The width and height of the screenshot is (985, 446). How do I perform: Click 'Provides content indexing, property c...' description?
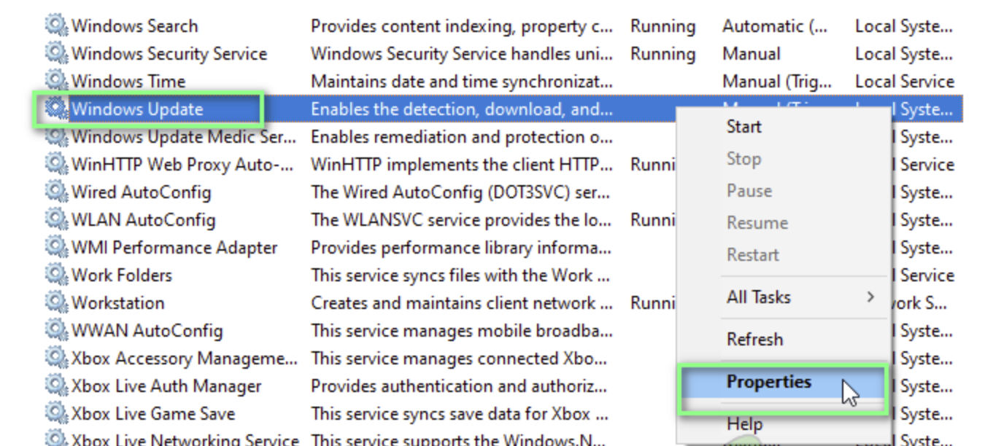pyautogui.click(x=462, y=27)
